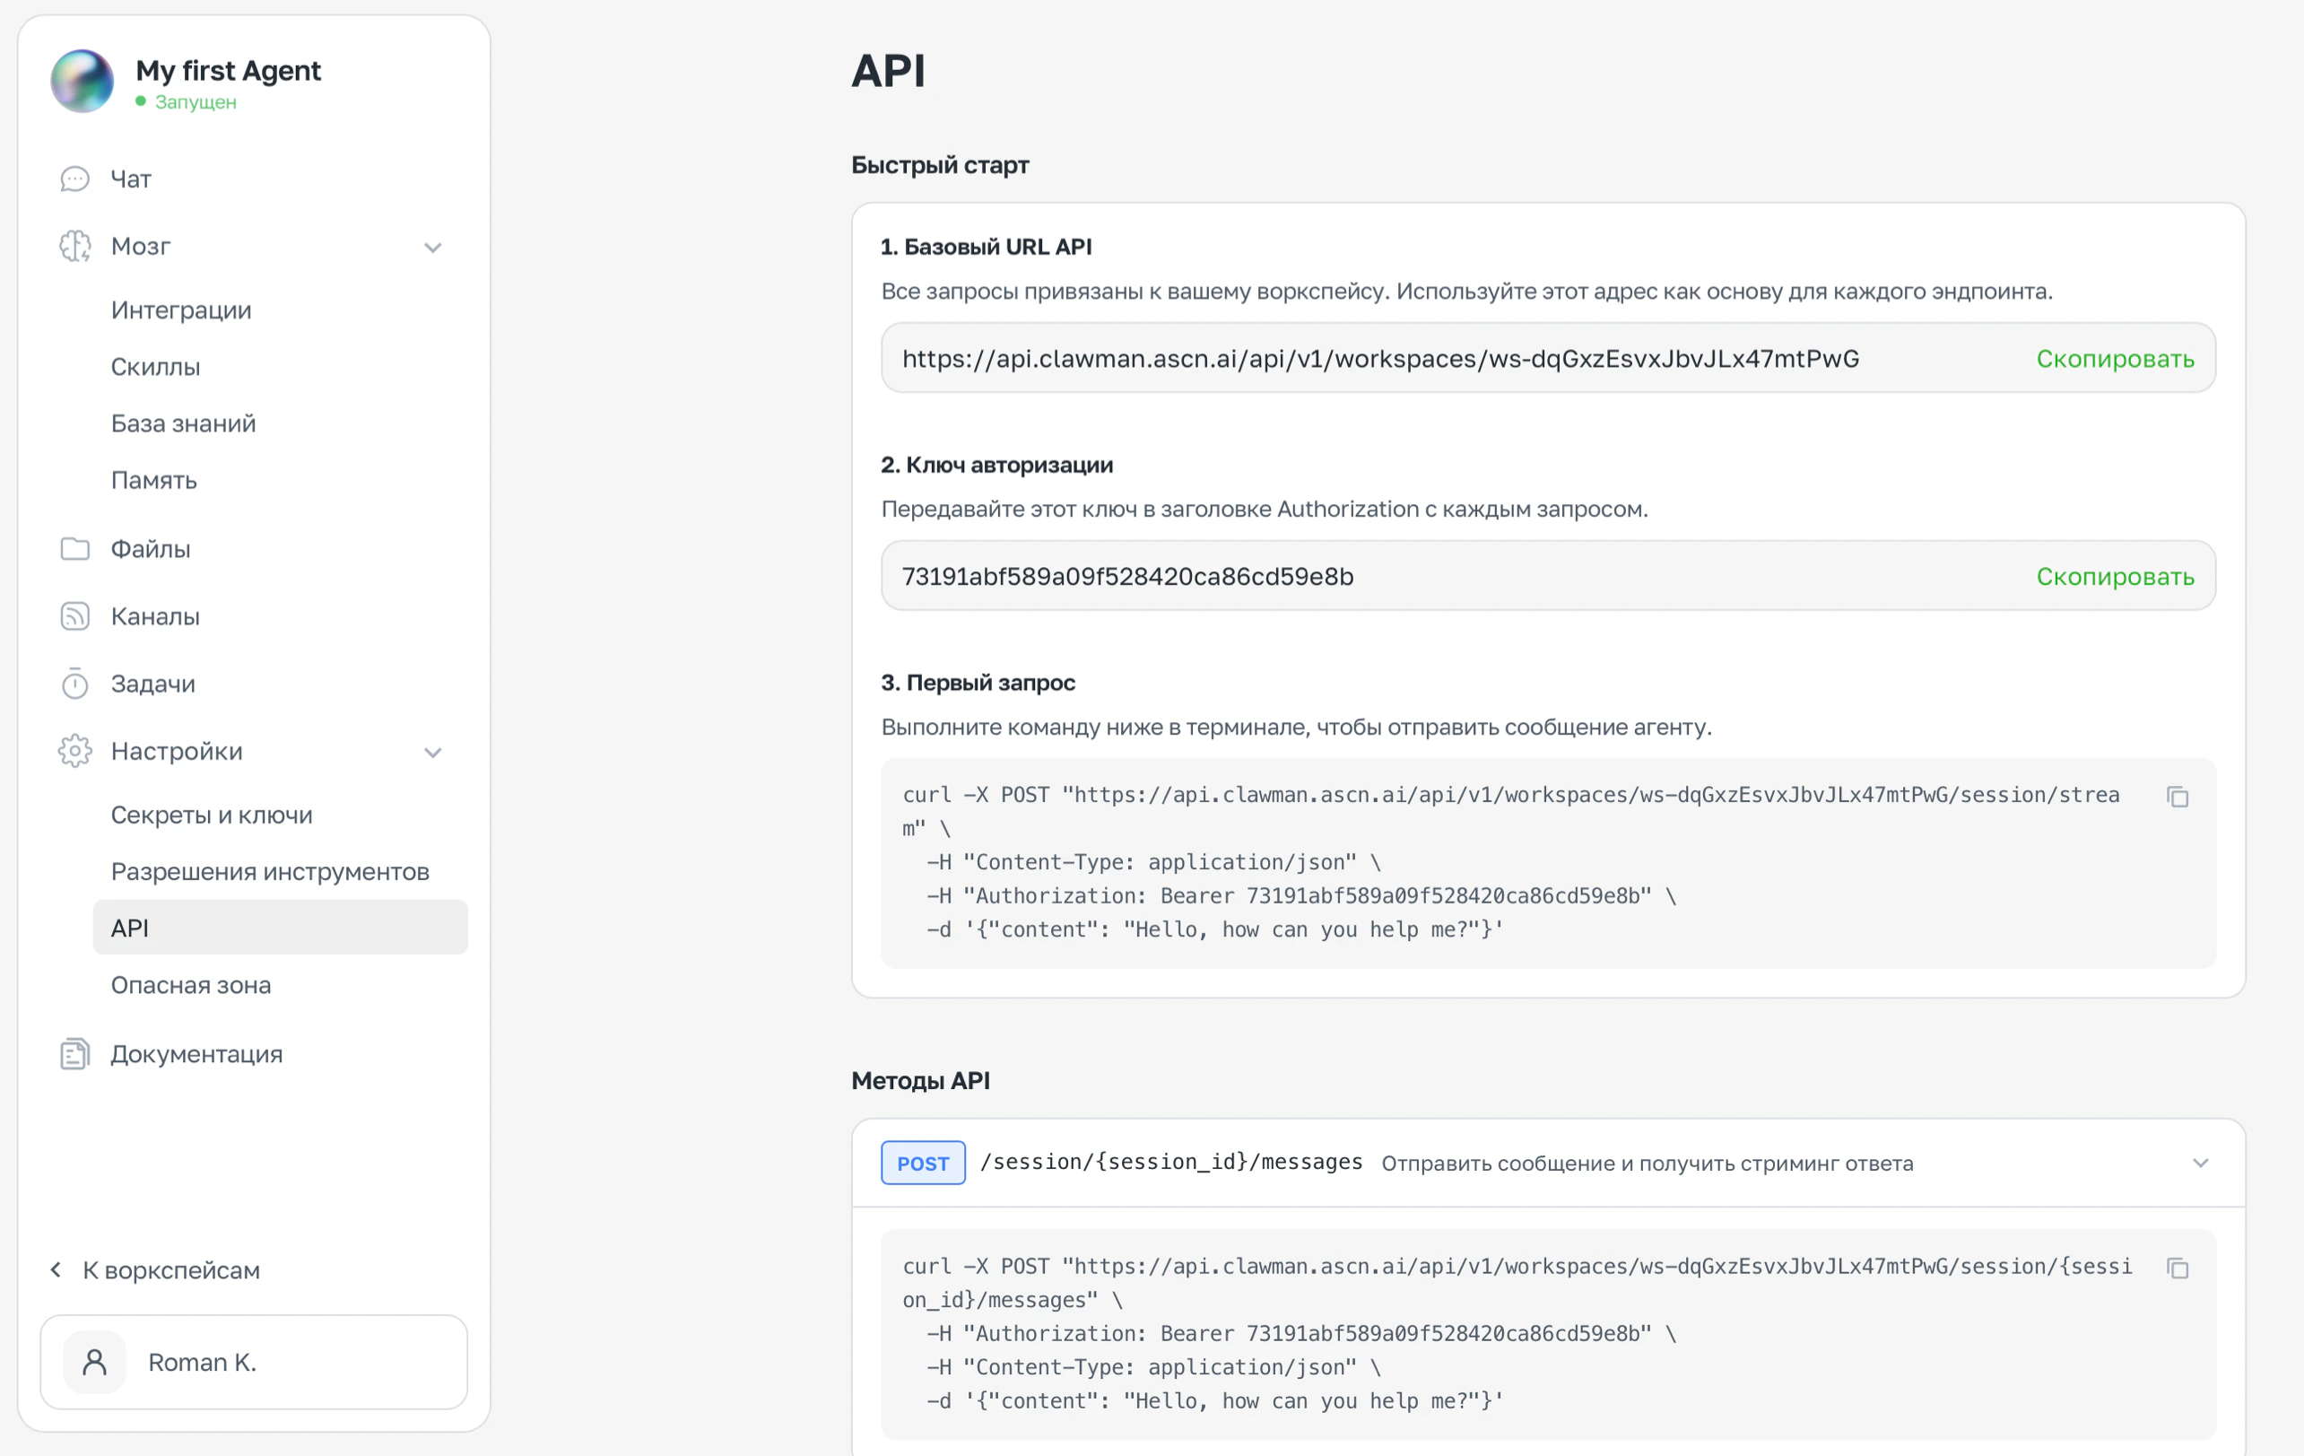Copy the base API URL with Скопировать
This screenshot has height=1456, width=2304.
click(2115, 358)
